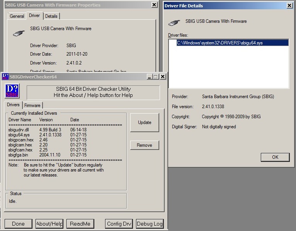Click Driver Version value 2.41.0.2
296x231 pixels.
(x=74, y=63)
